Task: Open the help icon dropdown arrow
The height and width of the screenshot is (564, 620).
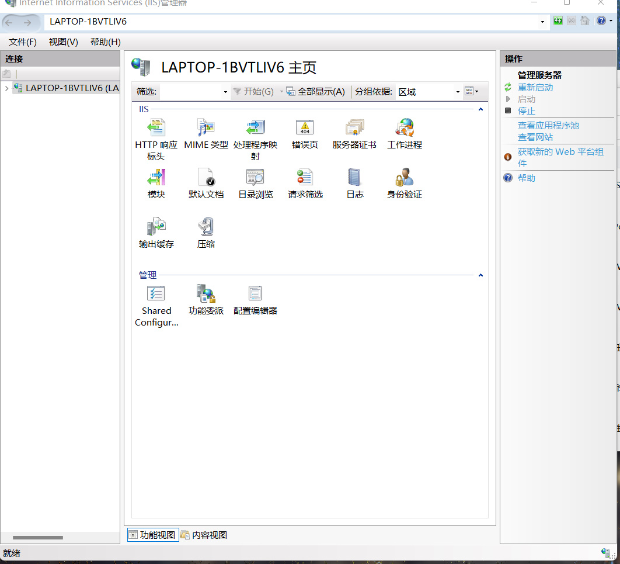Action: point(611,20)
